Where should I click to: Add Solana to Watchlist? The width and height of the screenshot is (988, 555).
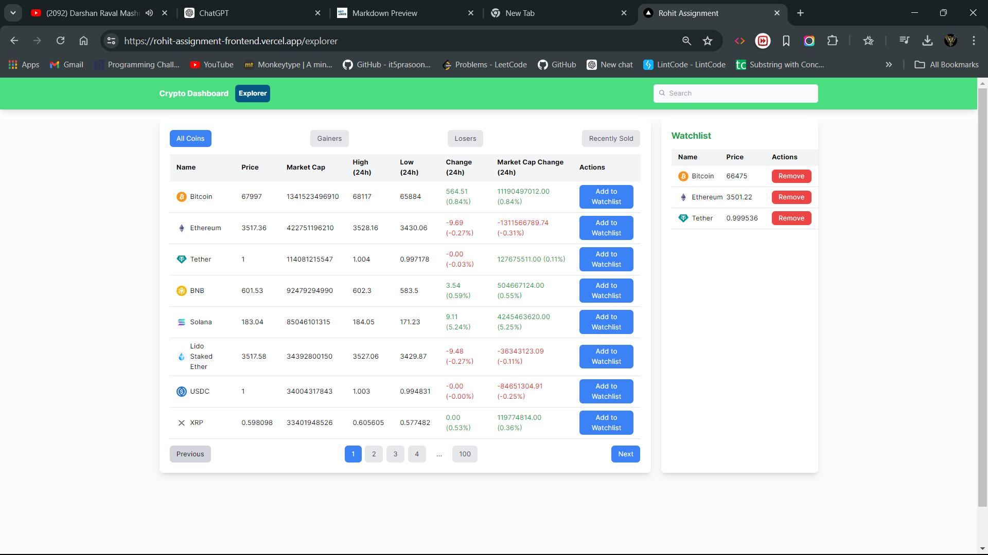606,322
